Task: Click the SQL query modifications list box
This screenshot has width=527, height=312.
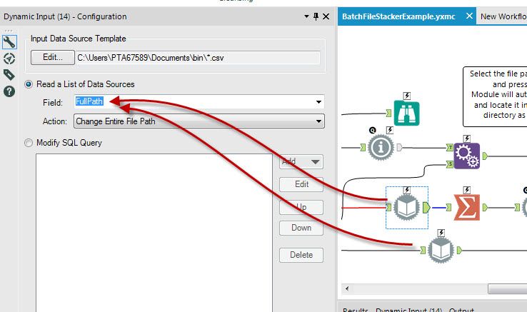Action: (154, 233)
